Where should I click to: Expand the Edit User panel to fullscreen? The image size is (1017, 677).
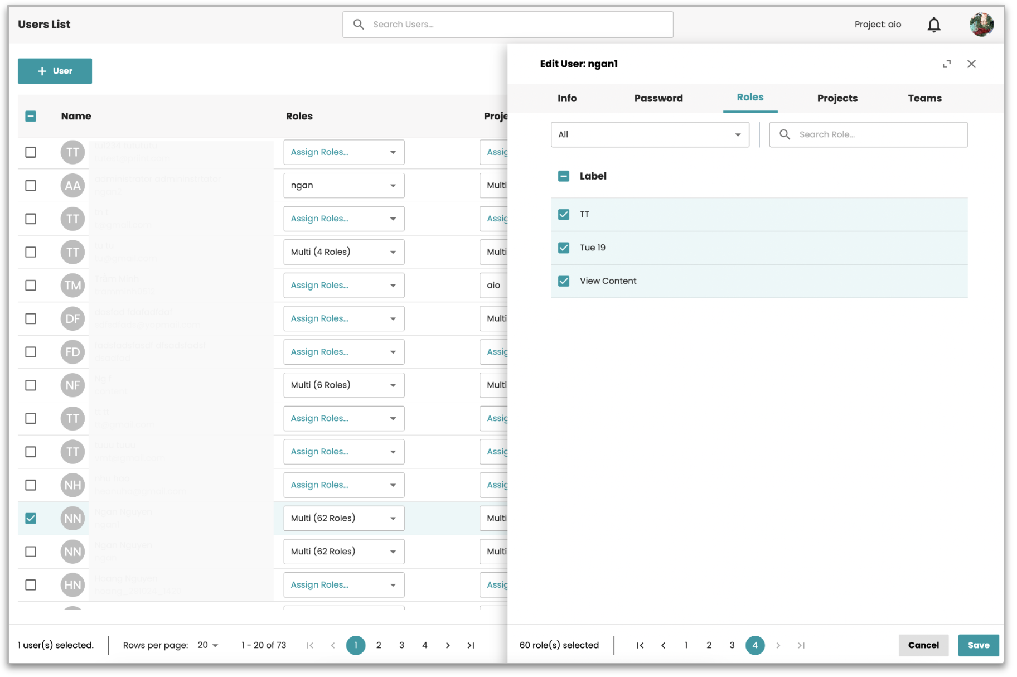946,64
